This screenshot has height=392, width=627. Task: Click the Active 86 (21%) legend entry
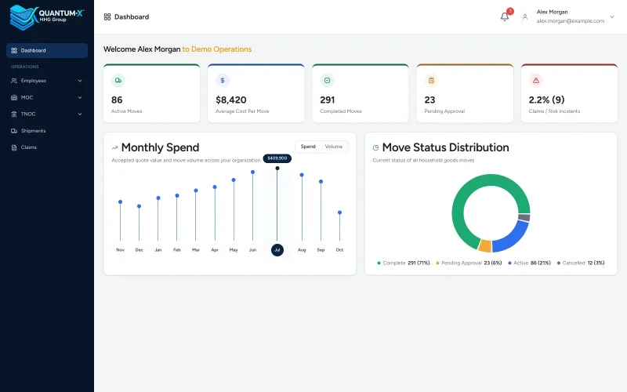[x=530, y=263]
